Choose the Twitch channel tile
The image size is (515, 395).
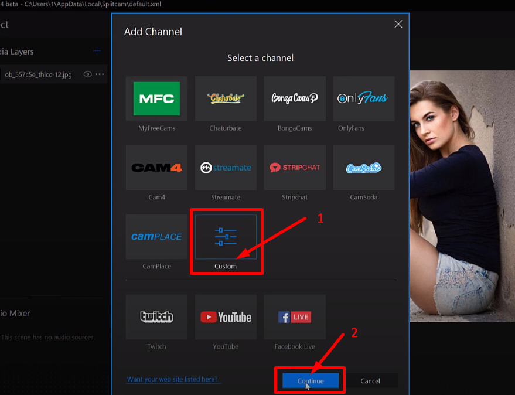click(156, 317)
